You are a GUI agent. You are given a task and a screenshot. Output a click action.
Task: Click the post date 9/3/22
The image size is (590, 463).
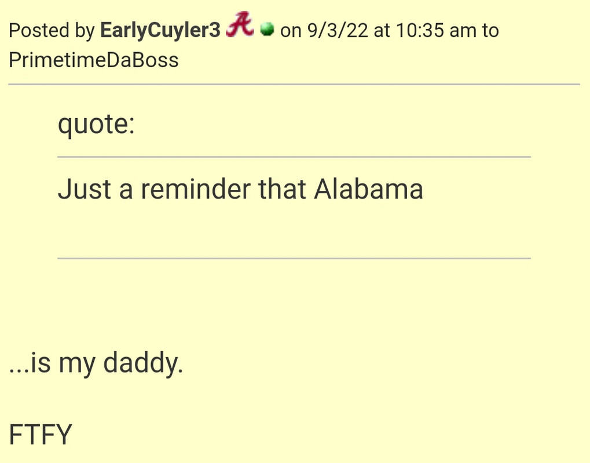pyautogui.click(x=338, y=30)
